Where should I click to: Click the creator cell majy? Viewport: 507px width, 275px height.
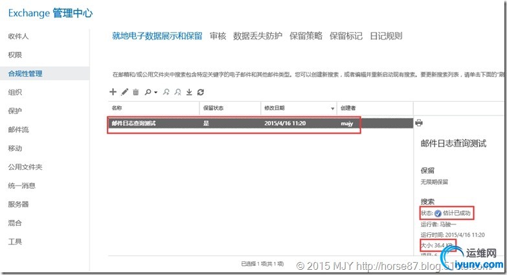(x=346, y=123)
